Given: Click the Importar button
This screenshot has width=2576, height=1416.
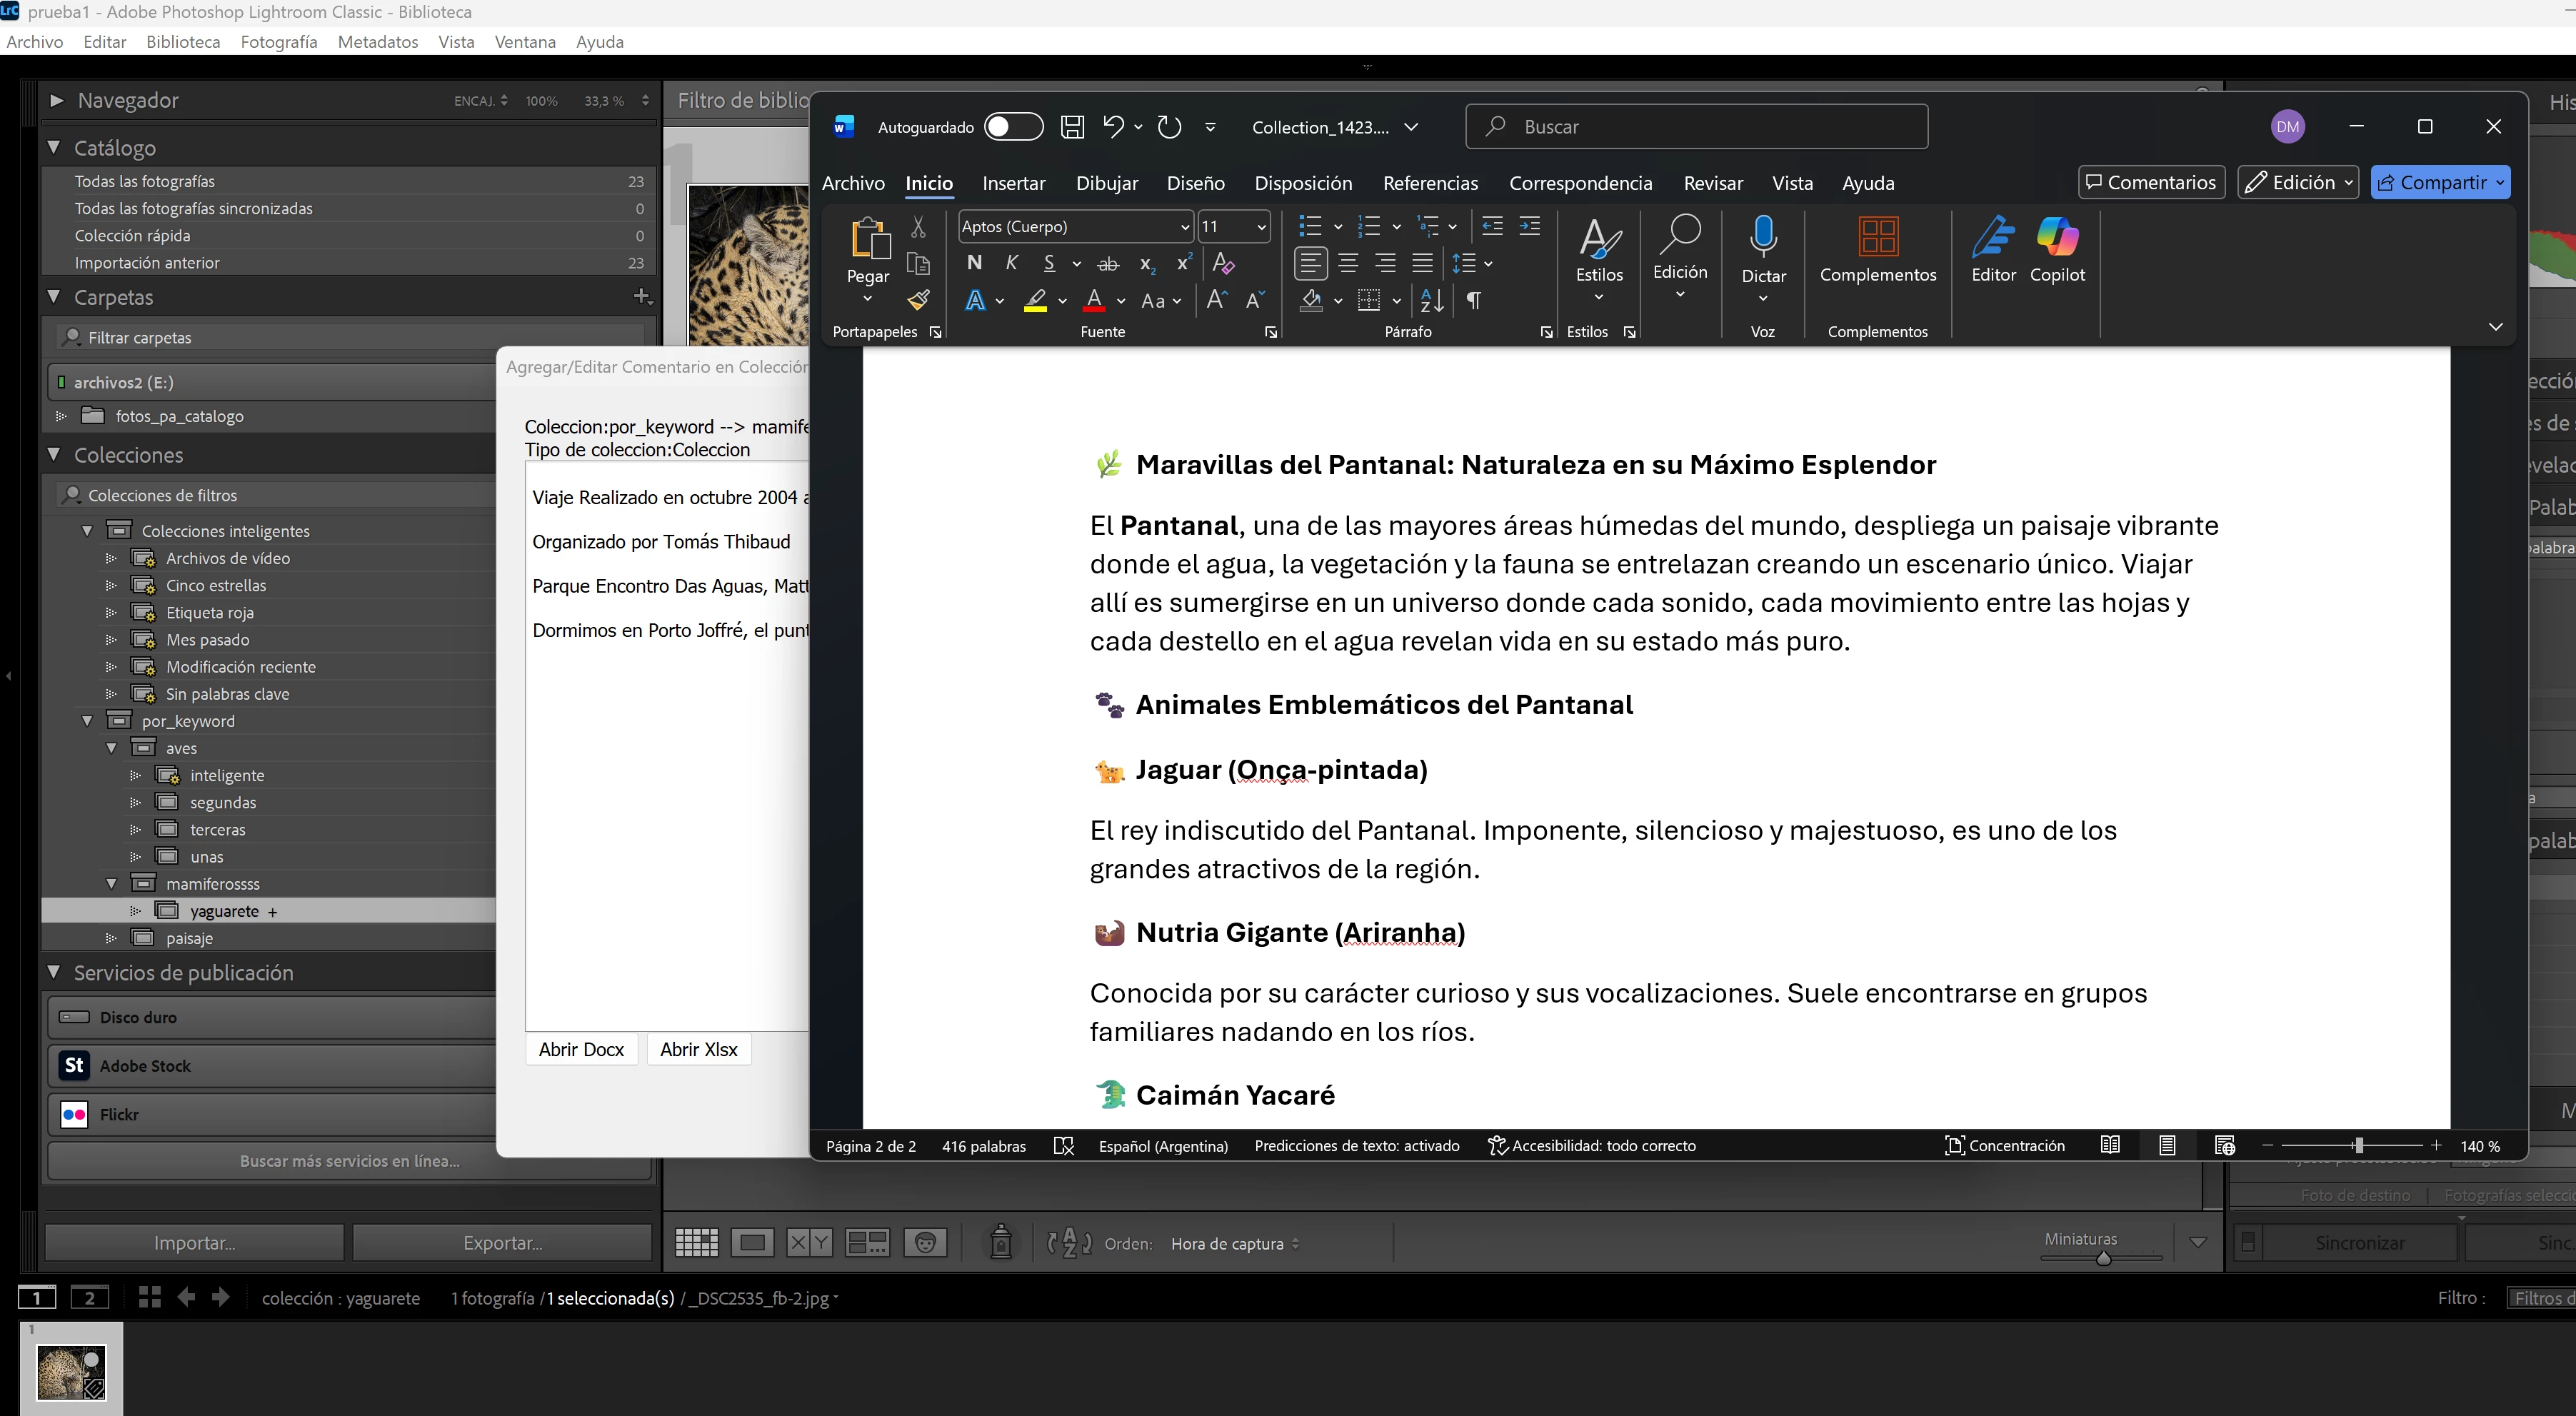Looking at the screenshot, I should pos(194,1243).
